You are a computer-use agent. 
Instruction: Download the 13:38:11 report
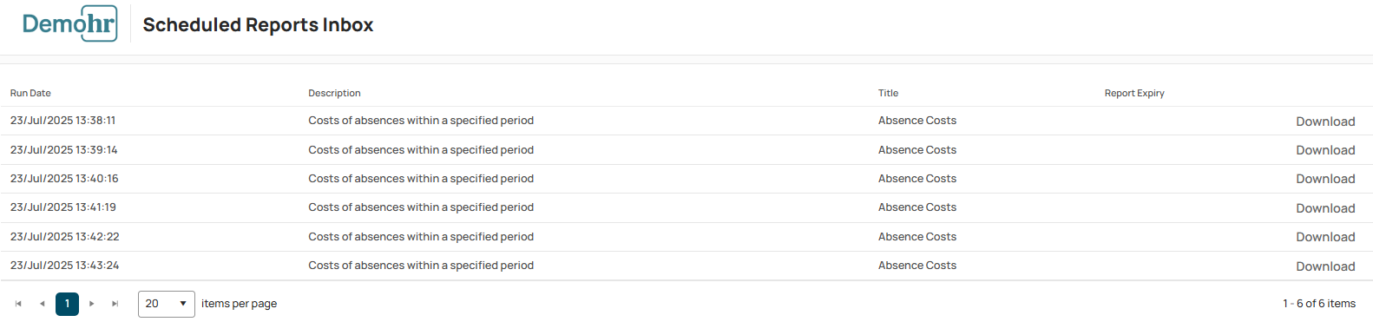[1325, 122]
